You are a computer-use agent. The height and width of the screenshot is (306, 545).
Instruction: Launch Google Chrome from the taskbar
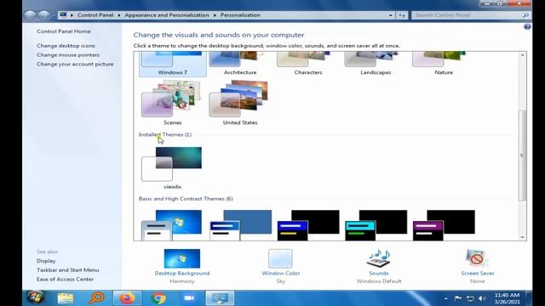[x=158, y=298]
